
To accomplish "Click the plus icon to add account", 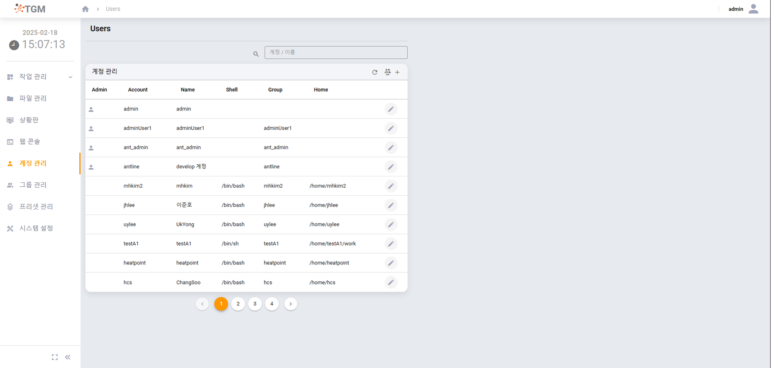I will pos(397,72).
